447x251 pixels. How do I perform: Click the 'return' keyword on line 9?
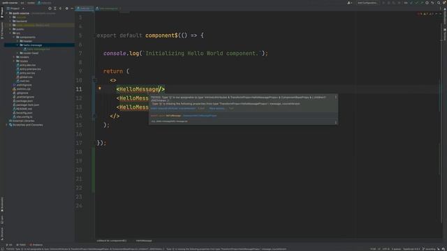pyautogui.click(x=113, y=71)
